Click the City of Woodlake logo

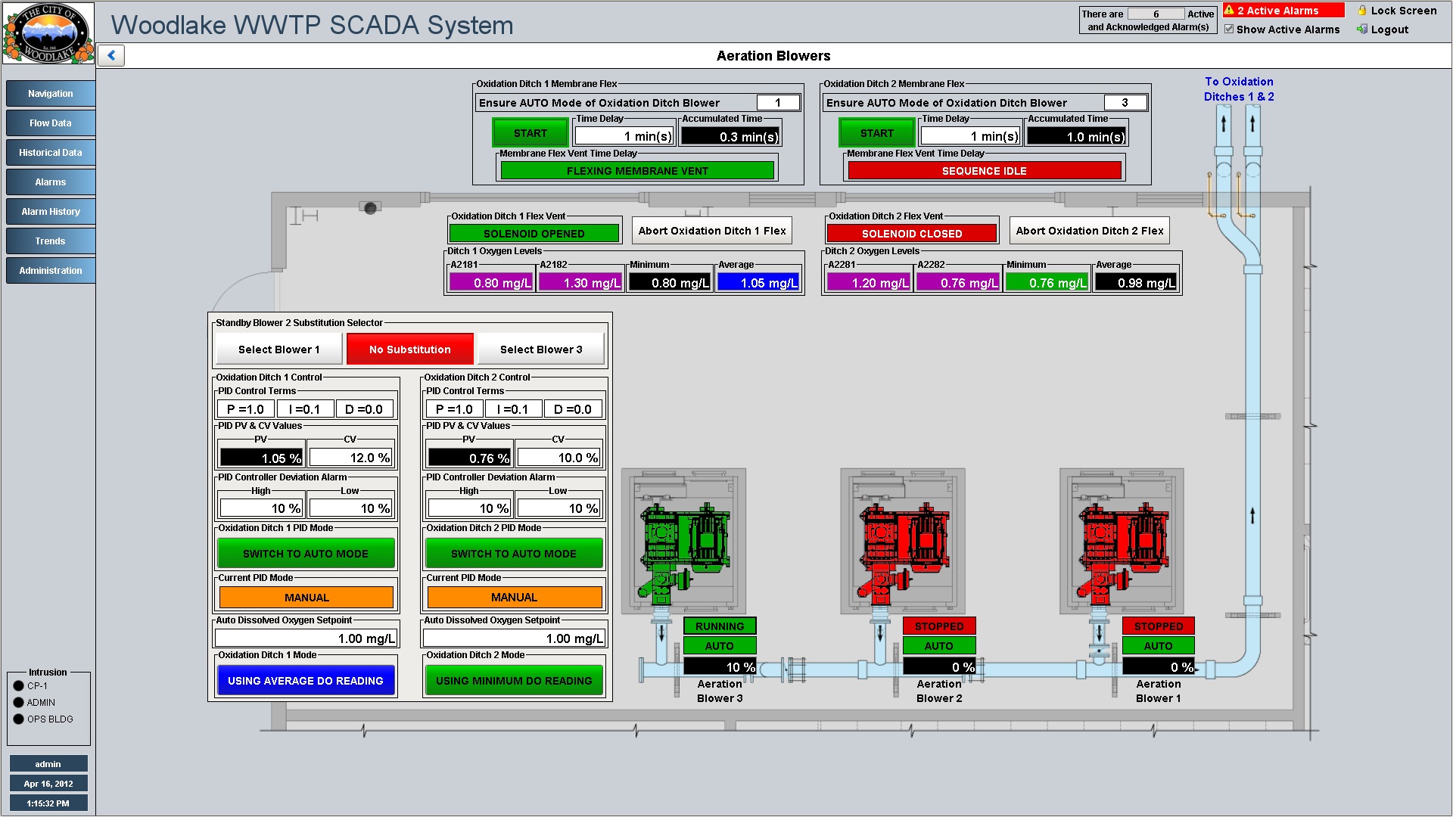tap(48, 33)
